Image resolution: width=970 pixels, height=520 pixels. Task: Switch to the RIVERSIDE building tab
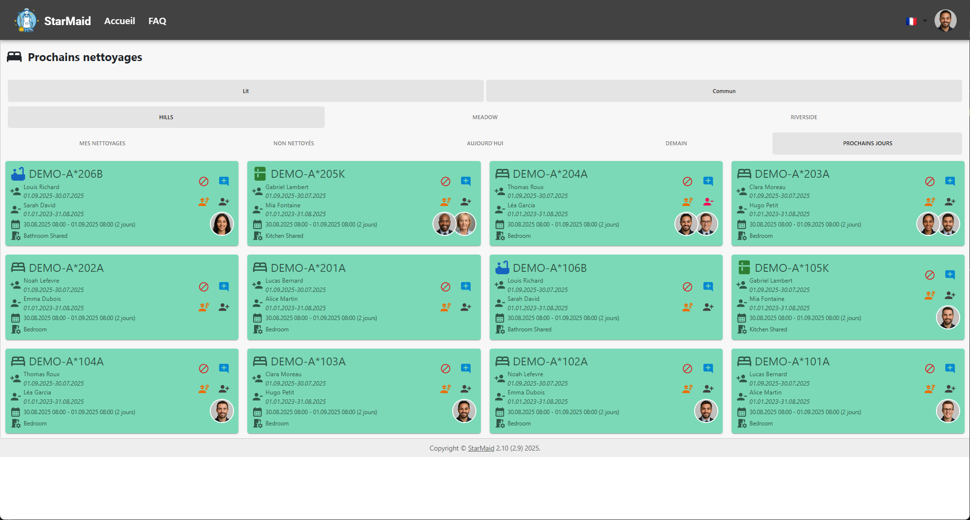[x=803, y=117]
